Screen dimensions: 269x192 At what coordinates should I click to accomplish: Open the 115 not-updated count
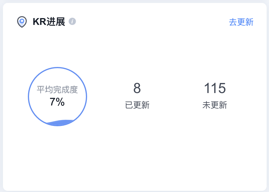pyautogui.click(x=215, y=88)
